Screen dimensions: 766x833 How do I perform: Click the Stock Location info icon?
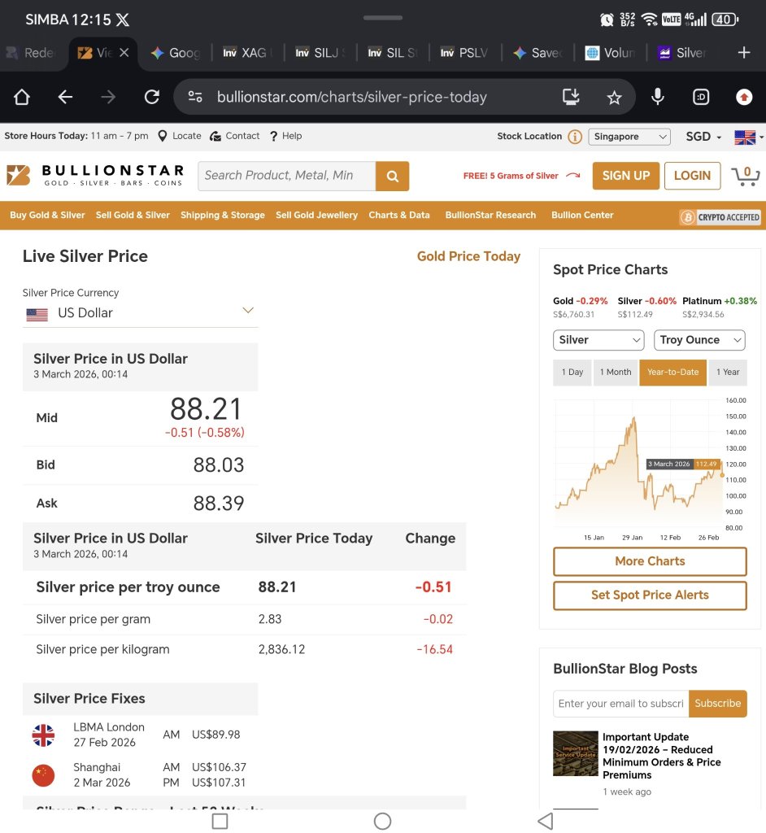pyautogui.click(x=575, y=137)
